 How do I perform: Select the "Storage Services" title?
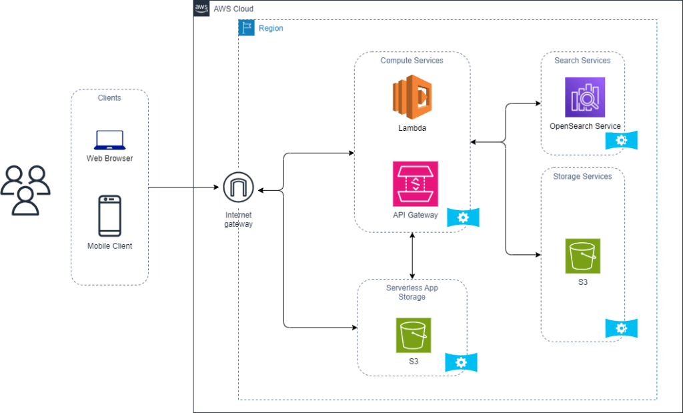(582, 176)
